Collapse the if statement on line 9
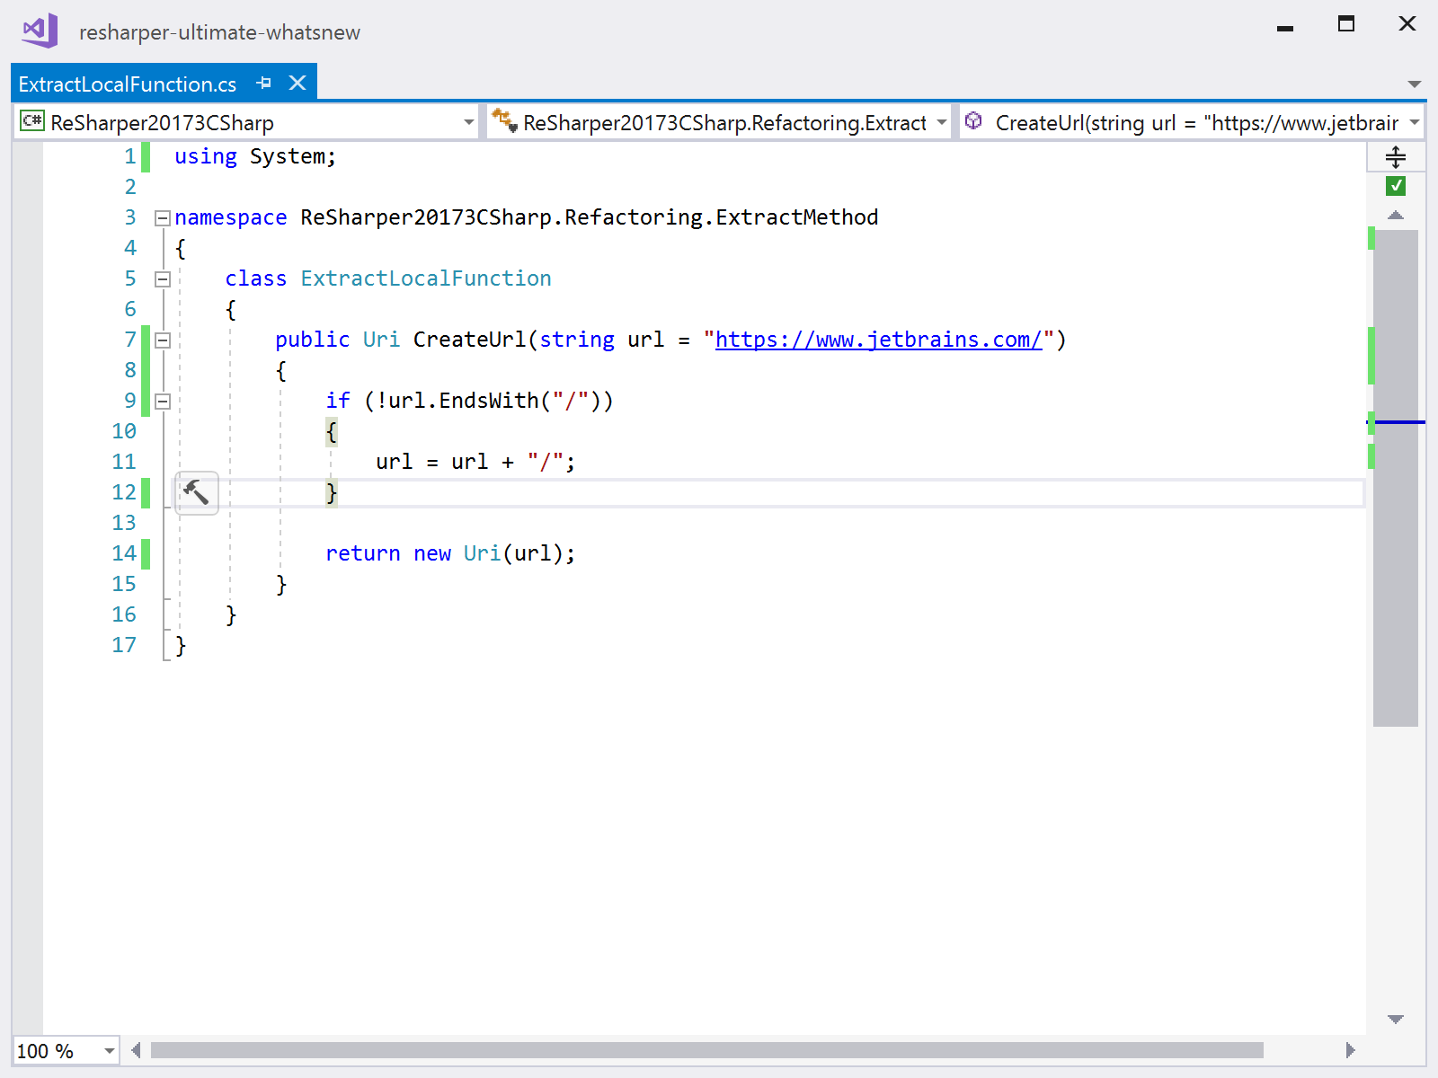The height and width of the screenshot is (1078, 1438). 162,401
